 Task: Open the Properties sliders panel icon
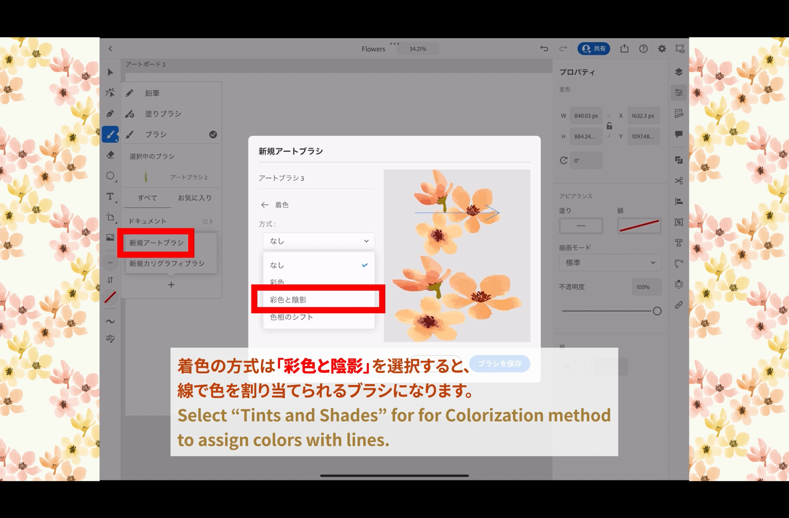(x=679, y=93)
